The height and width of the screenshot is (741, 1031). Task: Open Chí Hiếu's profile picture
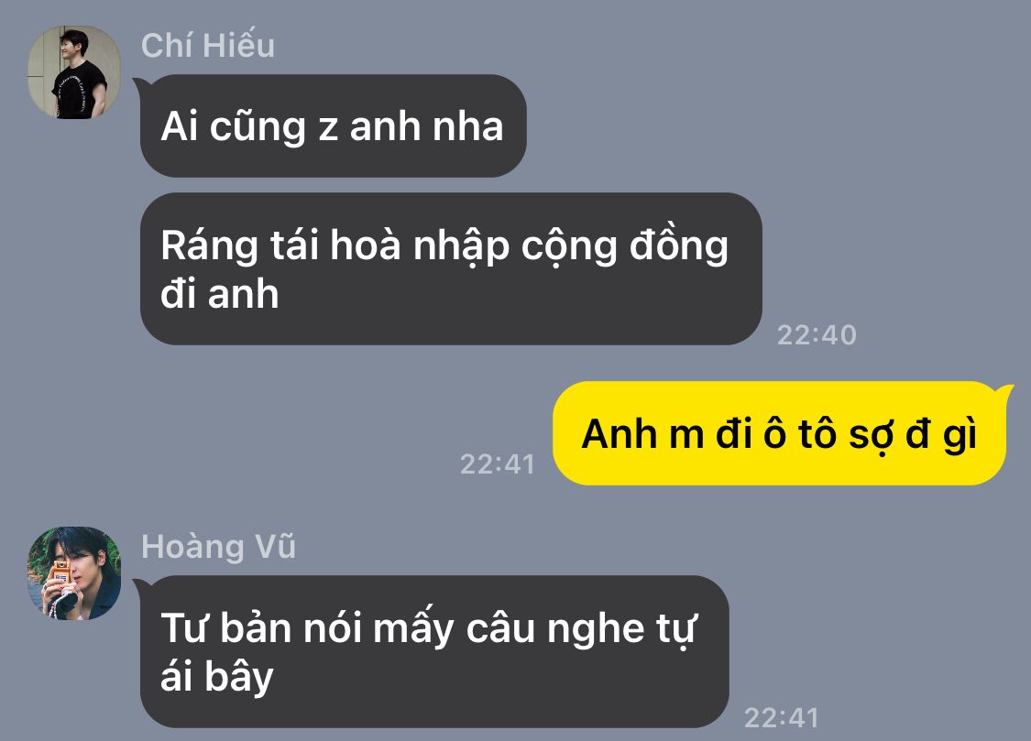pyautogui.click(x=73, y=72)
